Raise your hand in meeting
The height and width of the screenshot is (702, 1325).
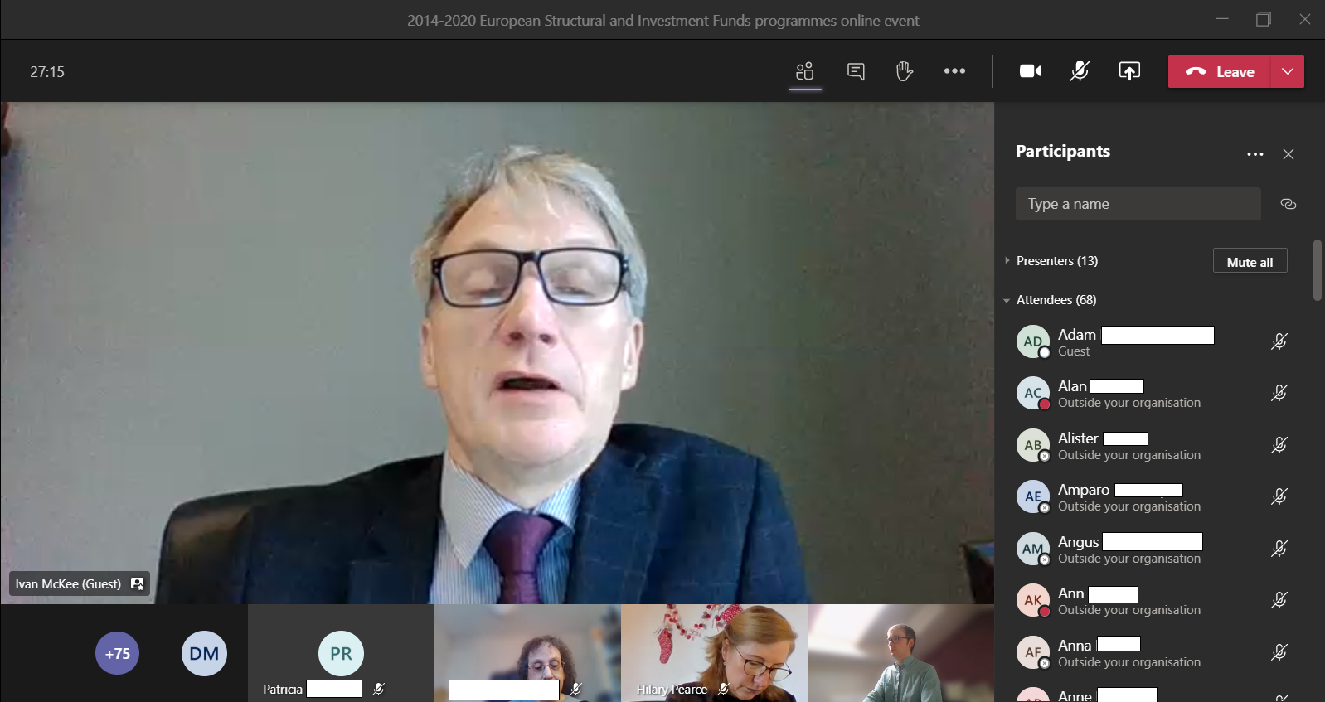[x=904, y=71]
